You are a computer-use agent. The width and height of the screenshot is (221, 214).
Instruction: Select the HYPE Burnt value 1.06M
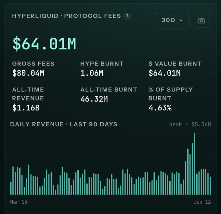pyautogui.click(x=92, y=73)
